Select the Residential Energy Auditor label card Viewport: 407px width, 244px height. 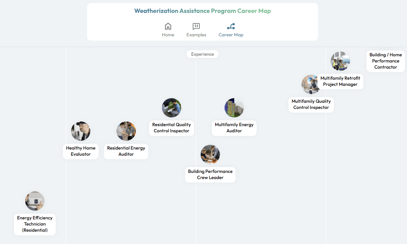point(126,151)
